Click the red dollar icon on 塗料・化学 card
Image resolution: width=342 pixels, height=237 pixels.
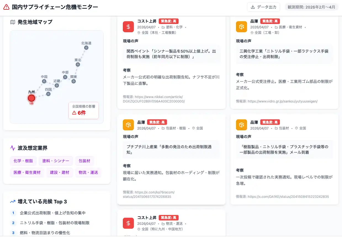[x=128, y=27]
